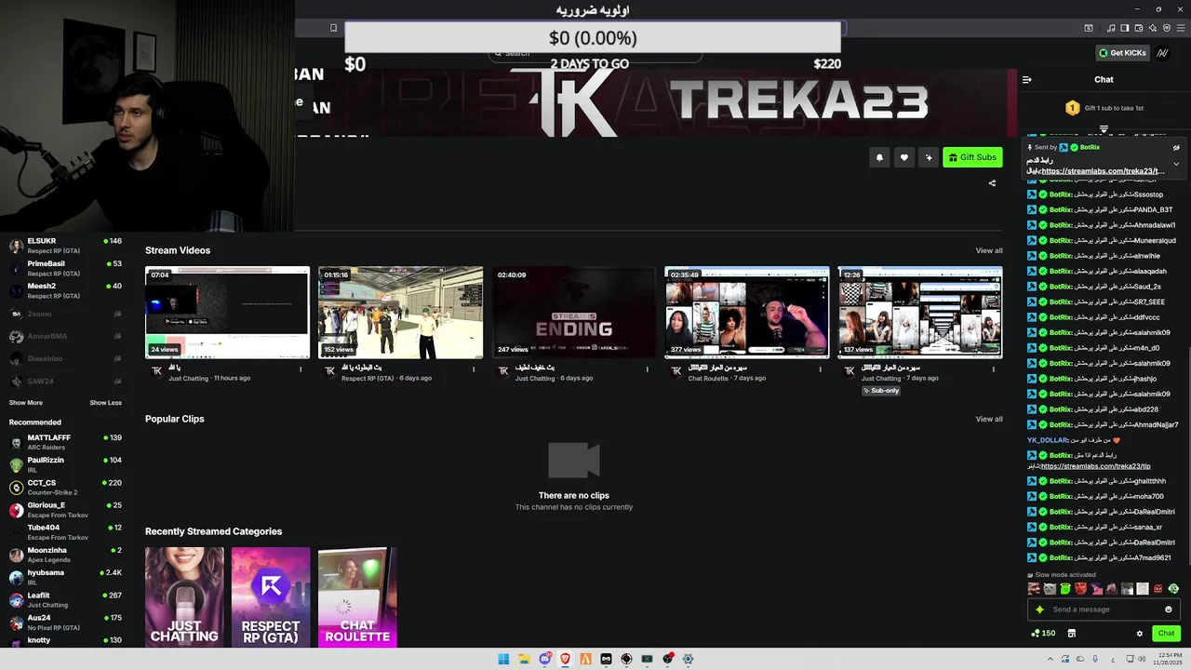Open Discord from the taskbar

coord(545,659)
